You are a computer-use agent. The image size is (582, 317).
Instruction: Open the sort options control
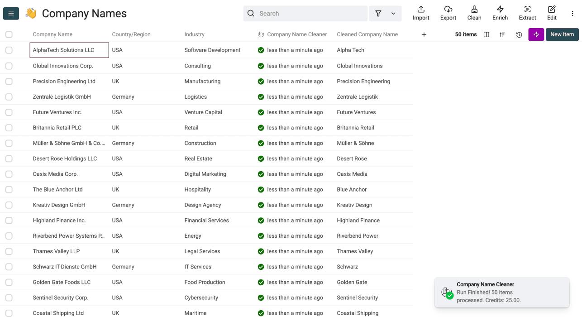click(502, 34)
